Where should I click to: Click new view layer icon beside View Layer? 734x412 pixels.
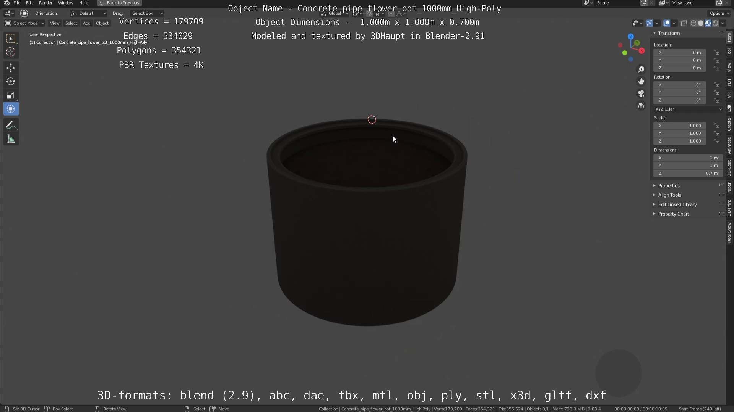point(719,3)
